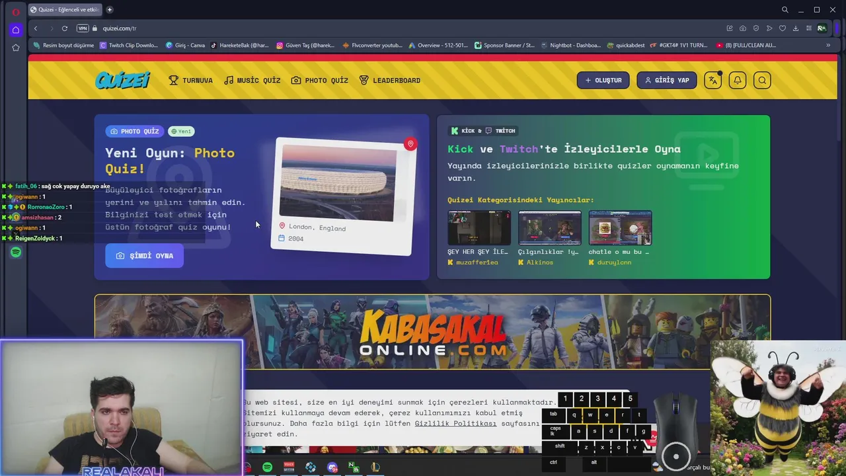The image size is (846, 476).
Task: Open Voicemeeter from the taskbar
Action: point(289,467)
